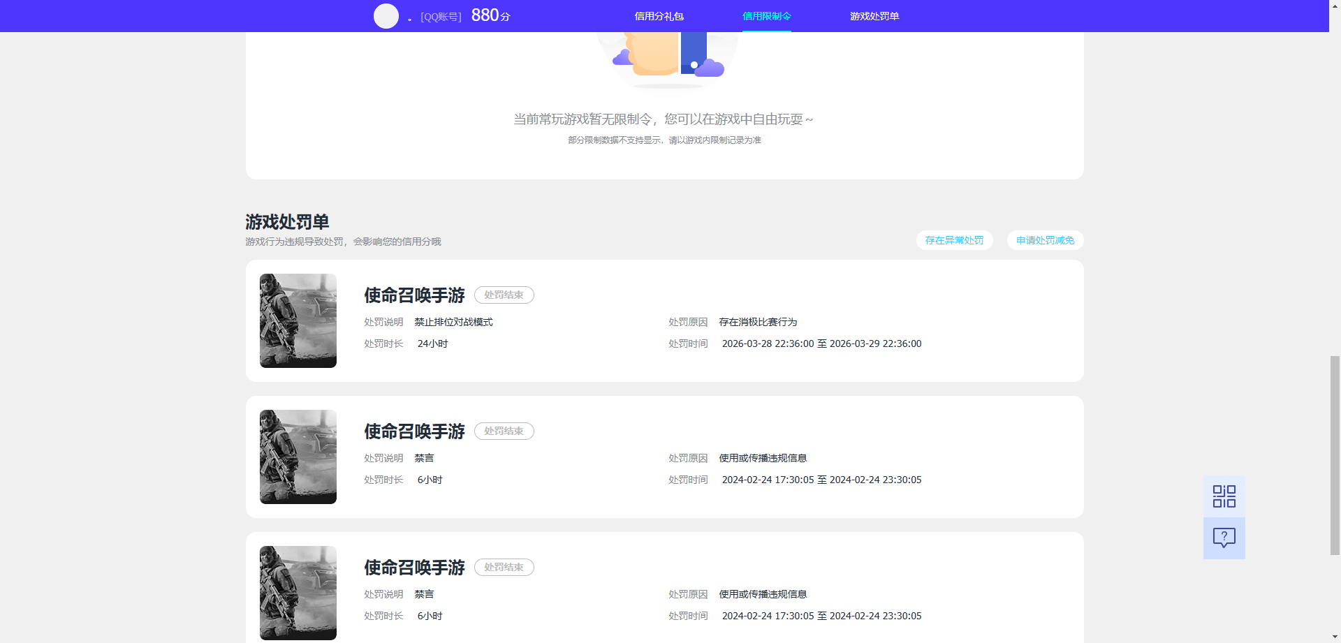Click the 部分限制数据不支持显示 hint text
The width and height of the screenshot is (1341, 643).
coord(664,140)
